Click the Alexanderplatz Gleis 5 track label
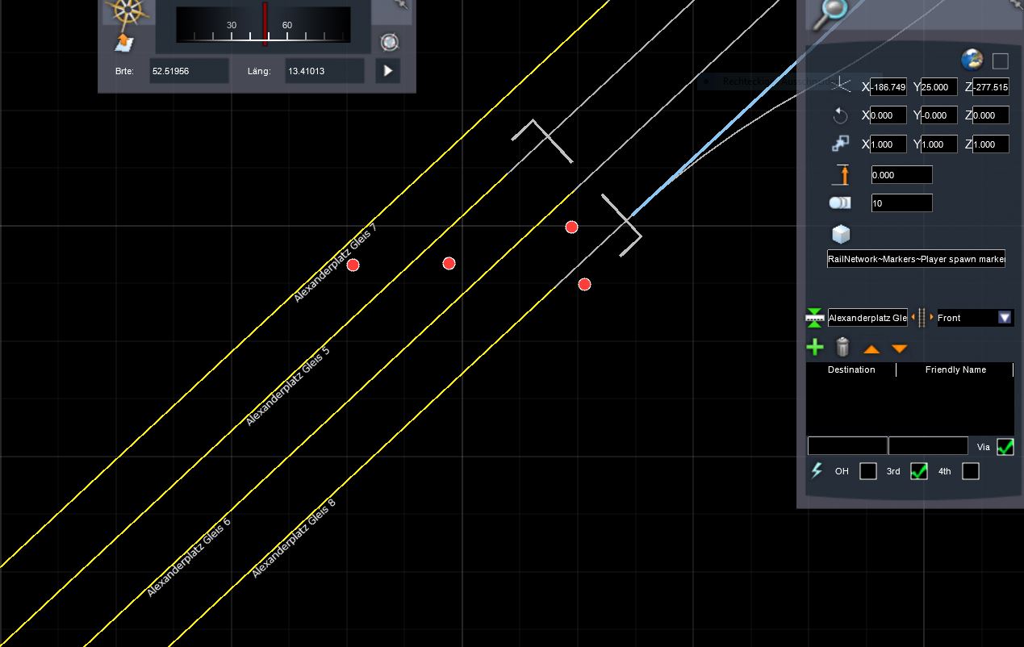 pyautogui.click(x=287, y=386)
